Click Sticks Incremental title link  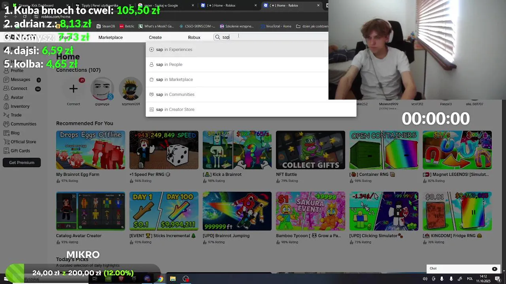[162, 236]
